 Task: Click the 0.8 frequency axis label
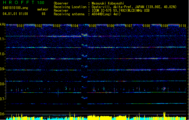[x=3, y=84]
